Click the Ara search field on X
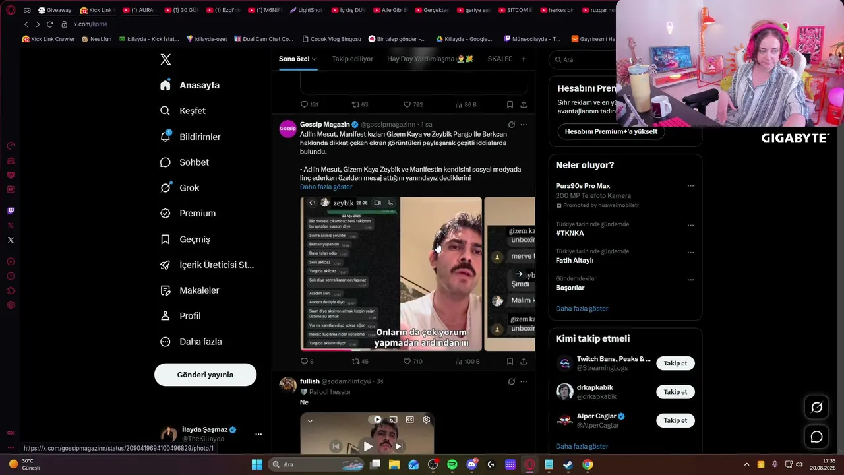This screenshot has width=844, height=475. point(584,59)
